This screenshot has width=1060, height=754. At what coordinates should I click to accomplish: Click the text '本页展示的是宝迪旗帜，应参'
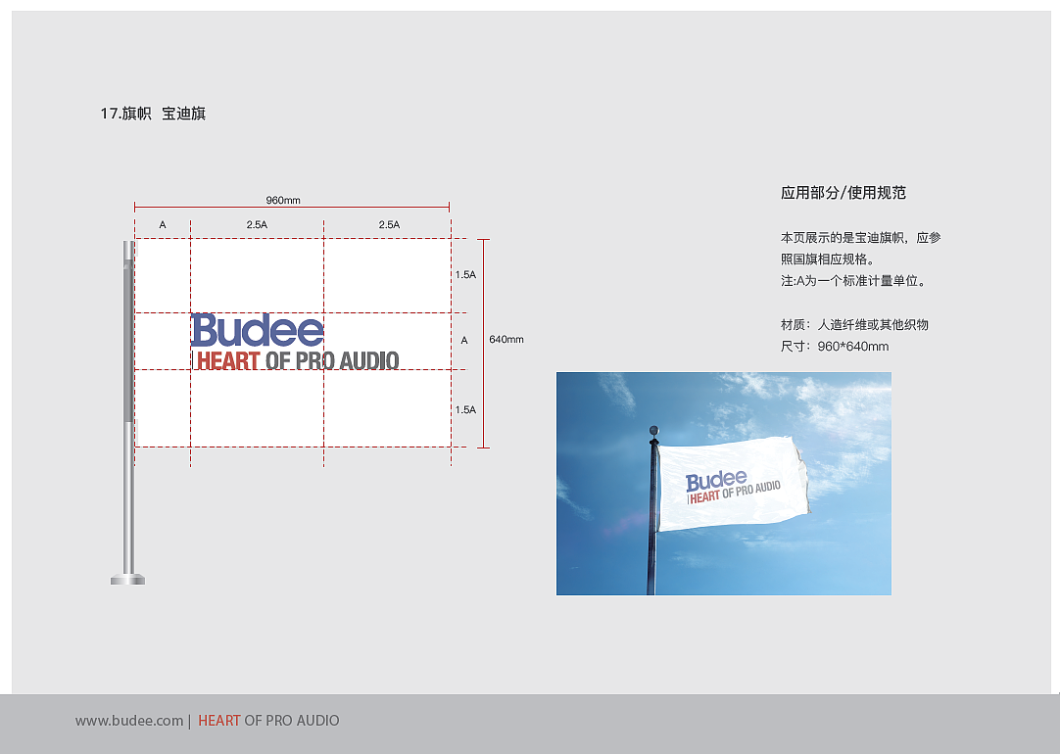(860, 238)
